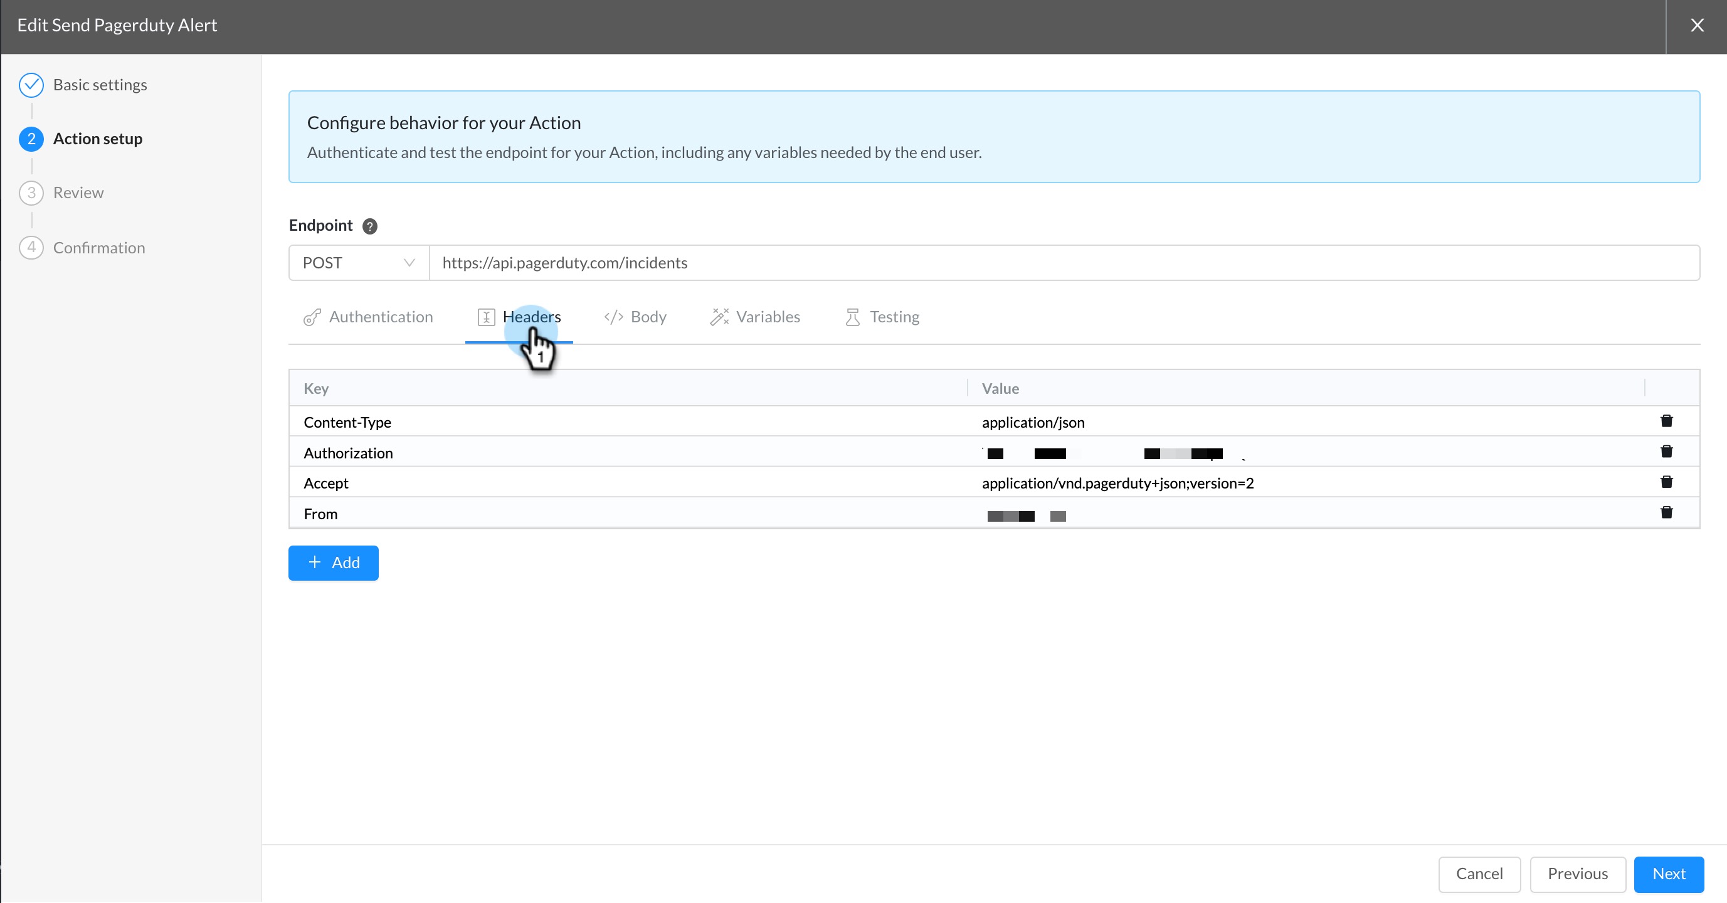Click the Key column header
This screenshot has width=1727, height=903.
(628, 389)
